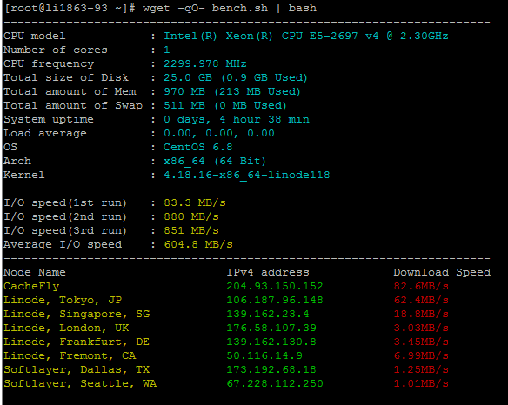The width and height of the screenshot is (508, 405).
Task: Click the CentOS 6.8 OS value
Action: click(198, 147)
